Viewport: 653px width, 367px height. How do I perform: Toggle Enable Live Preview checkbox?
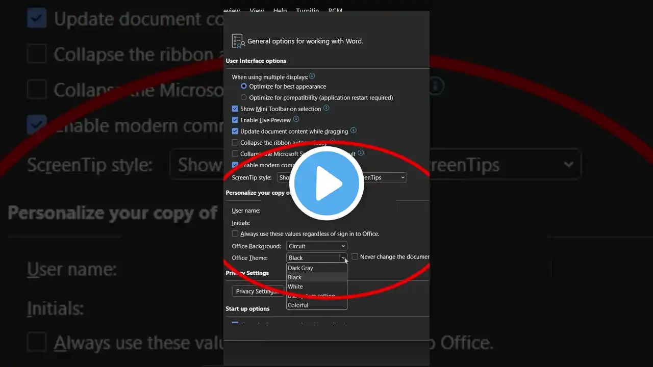[235, 120]
